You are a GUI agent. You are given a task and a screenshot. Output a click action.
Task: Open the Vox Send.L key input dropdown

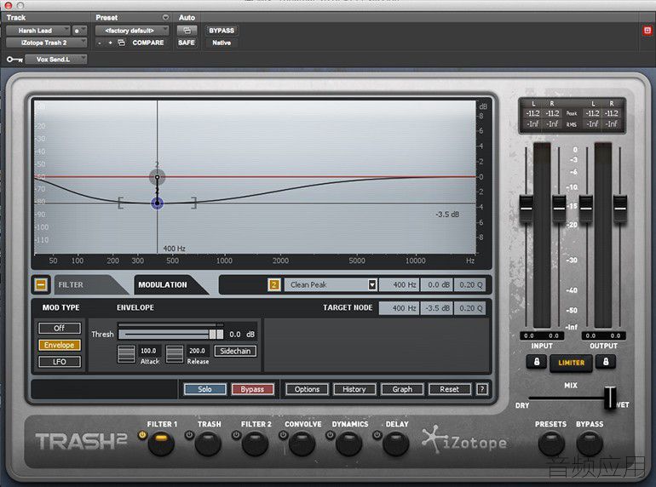click(x=56, y=60)
